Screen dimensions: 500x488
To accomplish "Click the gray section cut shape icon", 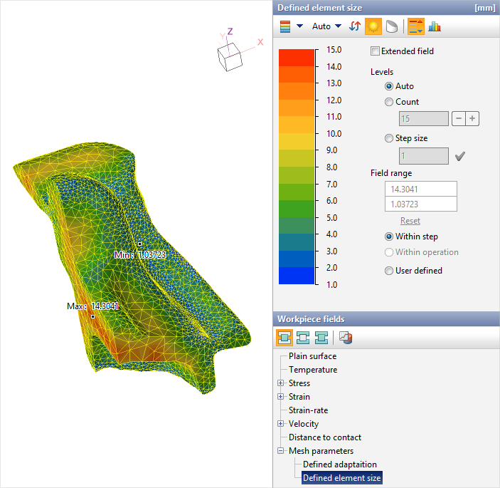I will 391,26.
